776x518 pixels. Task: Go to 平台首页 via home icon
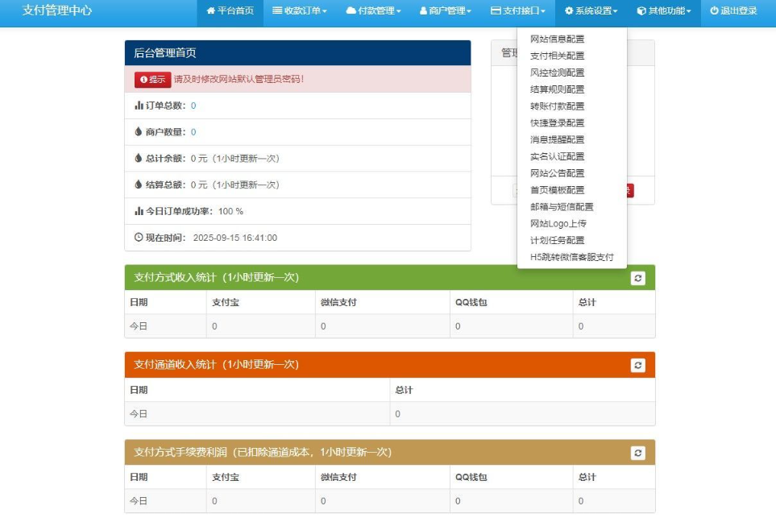coord(211,11)
